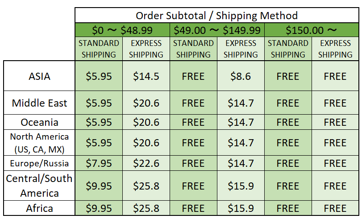This screenshot has width=362, height=219.
Task: Click the $150.00 ~ subtotal header
Action: (x=312, y=30)
